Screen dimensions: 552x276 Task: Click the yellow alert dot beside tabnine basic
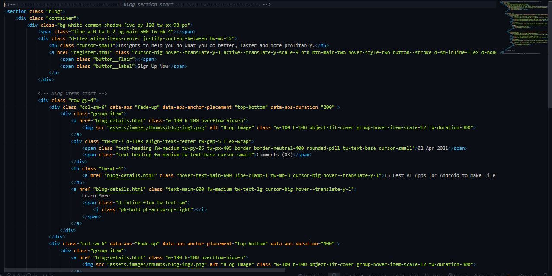coord(507,275)
